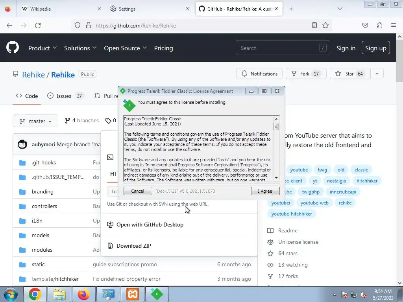The width and height of the screenshot is (403, 302).
Task: Click I Agree in license dialog
Action: pos(265,191)
